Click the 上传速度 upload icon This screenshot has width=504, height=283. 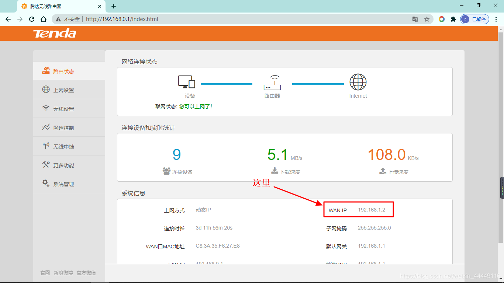click(x=383, y=171)
